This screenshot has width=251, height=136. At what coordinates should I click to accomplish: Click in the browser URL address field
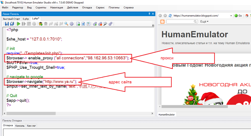[201, 16]
